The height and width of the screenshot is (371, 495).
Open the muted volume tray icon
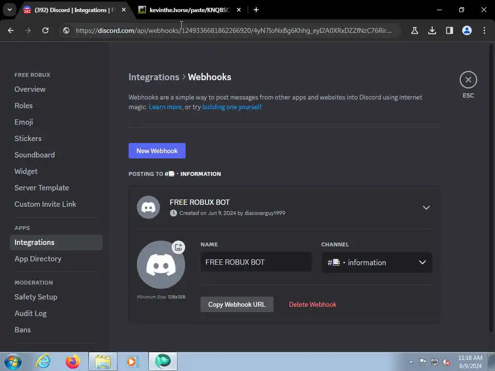tap(446, 362)
